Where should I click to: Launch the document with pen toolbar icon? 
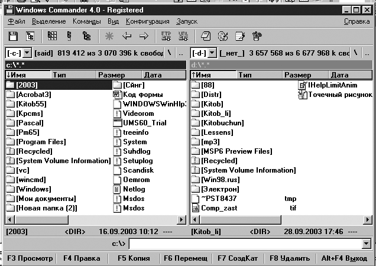(240, 36)
